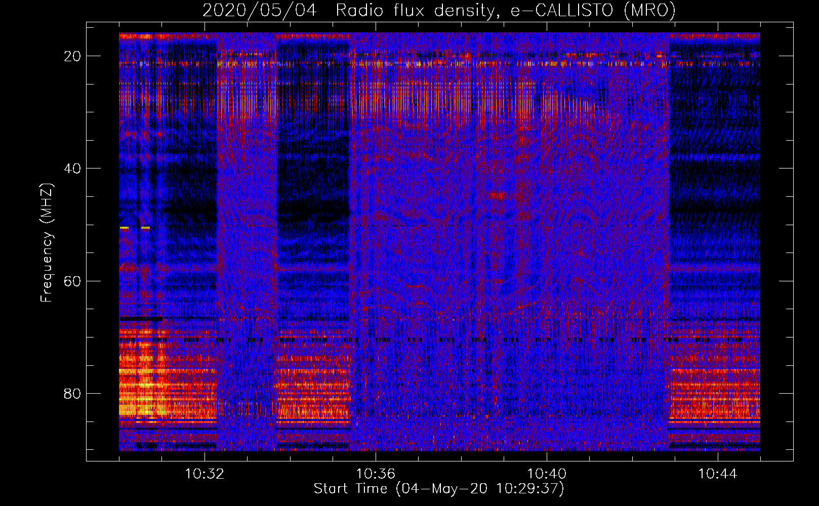
Task: Click the "40" frequency tick label
Action: (72, 168)
